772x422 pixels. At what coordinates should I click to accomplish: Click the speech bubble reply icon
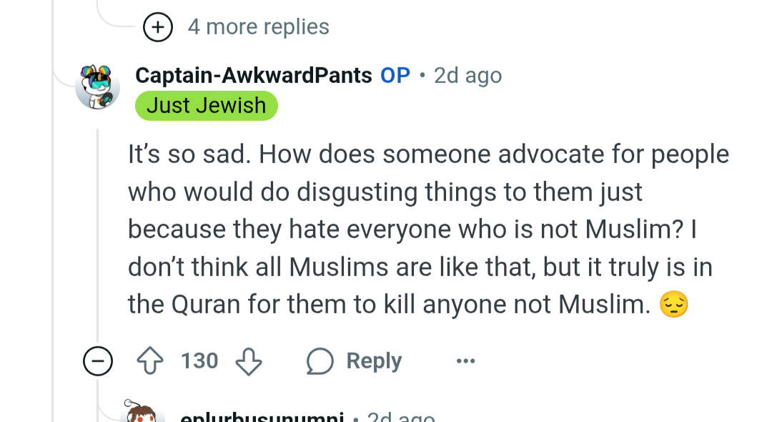320,362
